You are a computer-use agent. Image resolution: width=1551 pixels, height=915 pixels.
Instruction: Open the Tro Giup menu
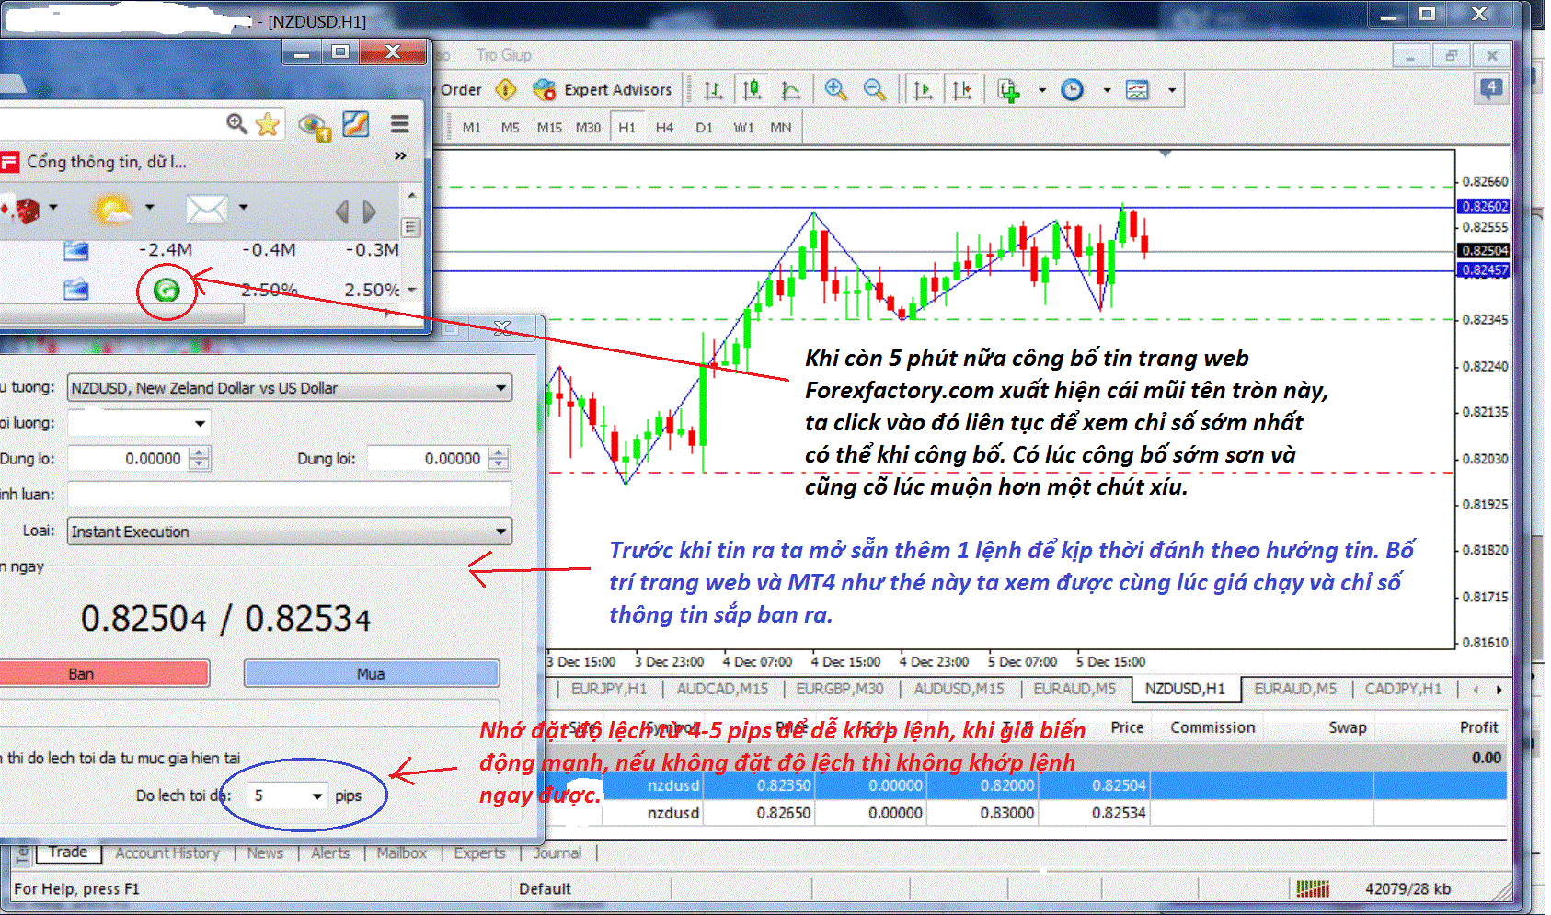click(x=504, y=55)
